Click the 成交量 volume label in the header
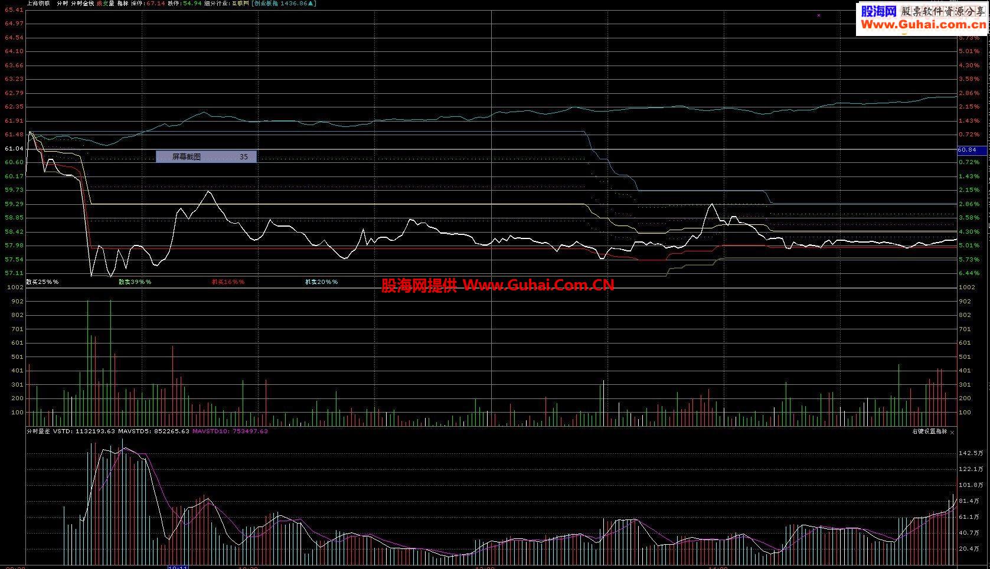 click(106, 3)
